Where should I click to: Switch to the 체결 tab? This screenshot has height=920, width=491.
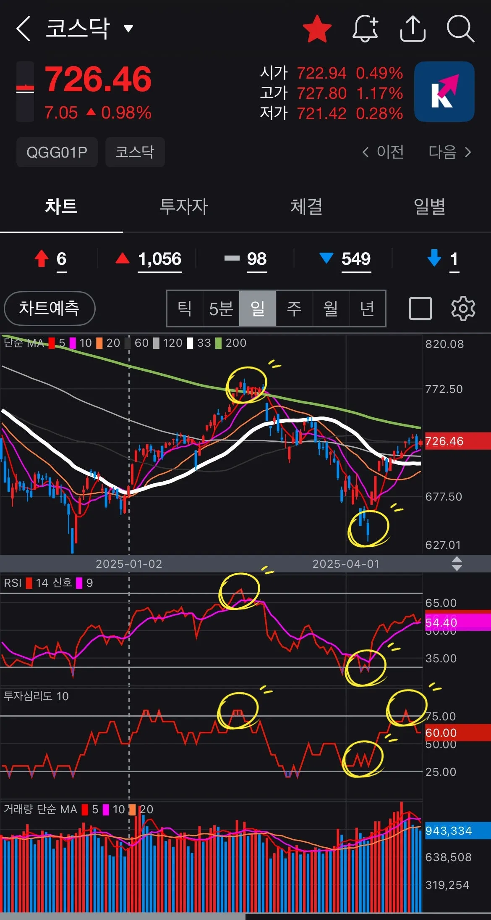click(x=307, y=207)
